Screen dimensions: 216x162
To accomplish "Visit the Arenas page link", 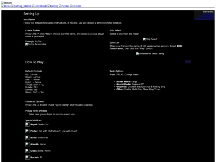I will (x=64, y=6).
